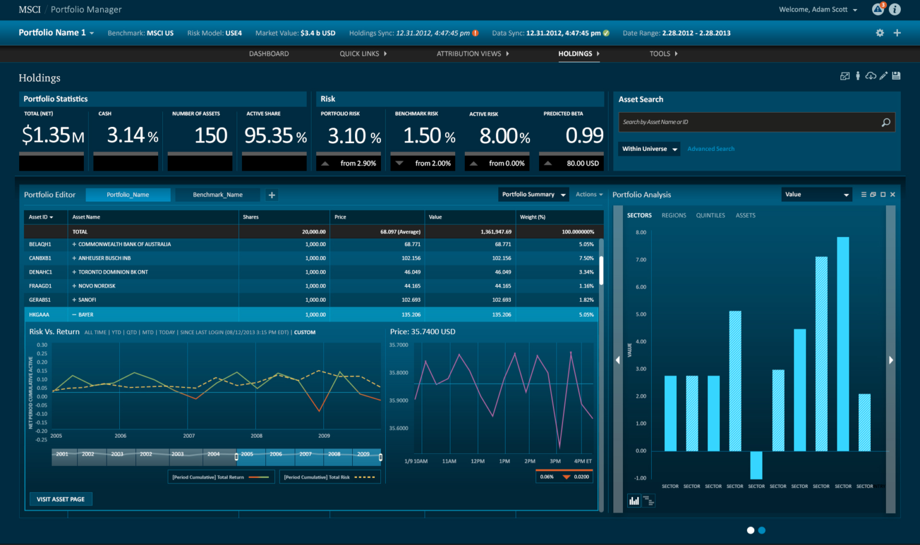Open the Holdings menu
The width and height of the screenshot is (920, 545).
[x=579, y=54]
